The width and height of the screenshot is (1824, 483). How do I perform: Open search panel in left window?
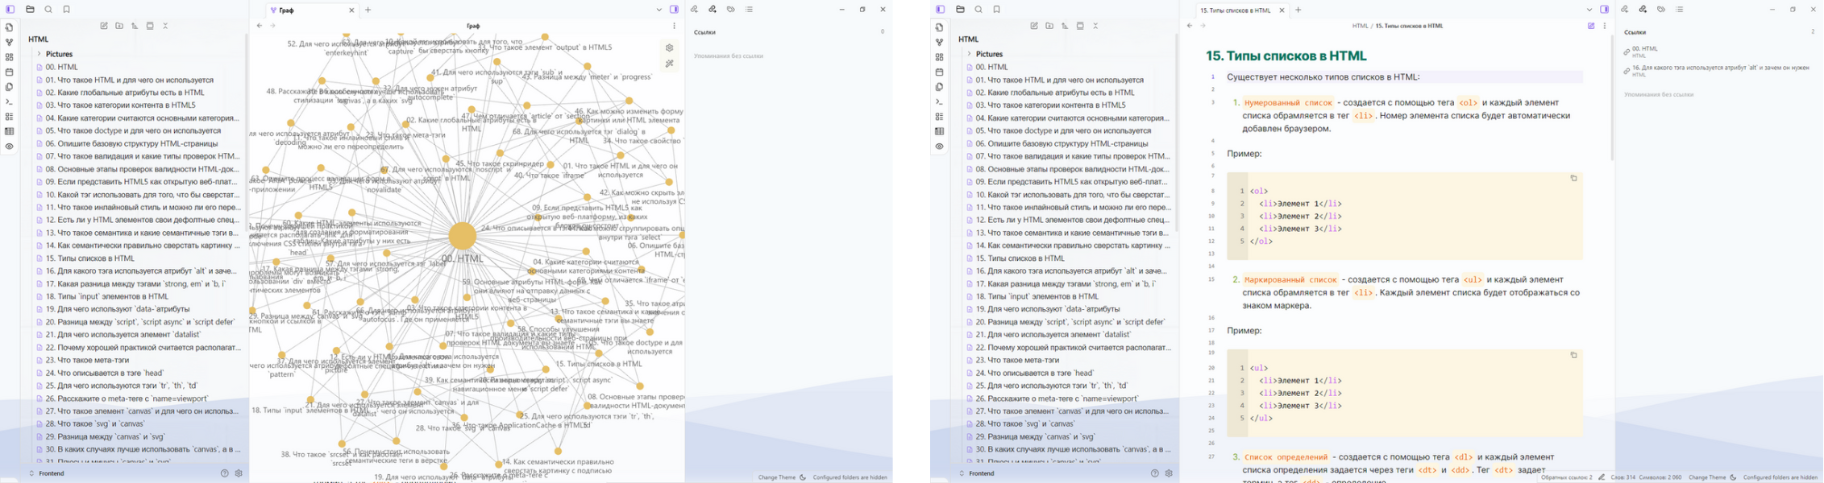[x=48, y=10]
